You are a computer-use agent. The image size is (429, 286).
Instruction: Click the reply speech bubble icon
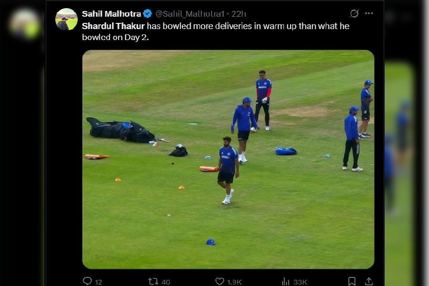(x=87, y=281)
